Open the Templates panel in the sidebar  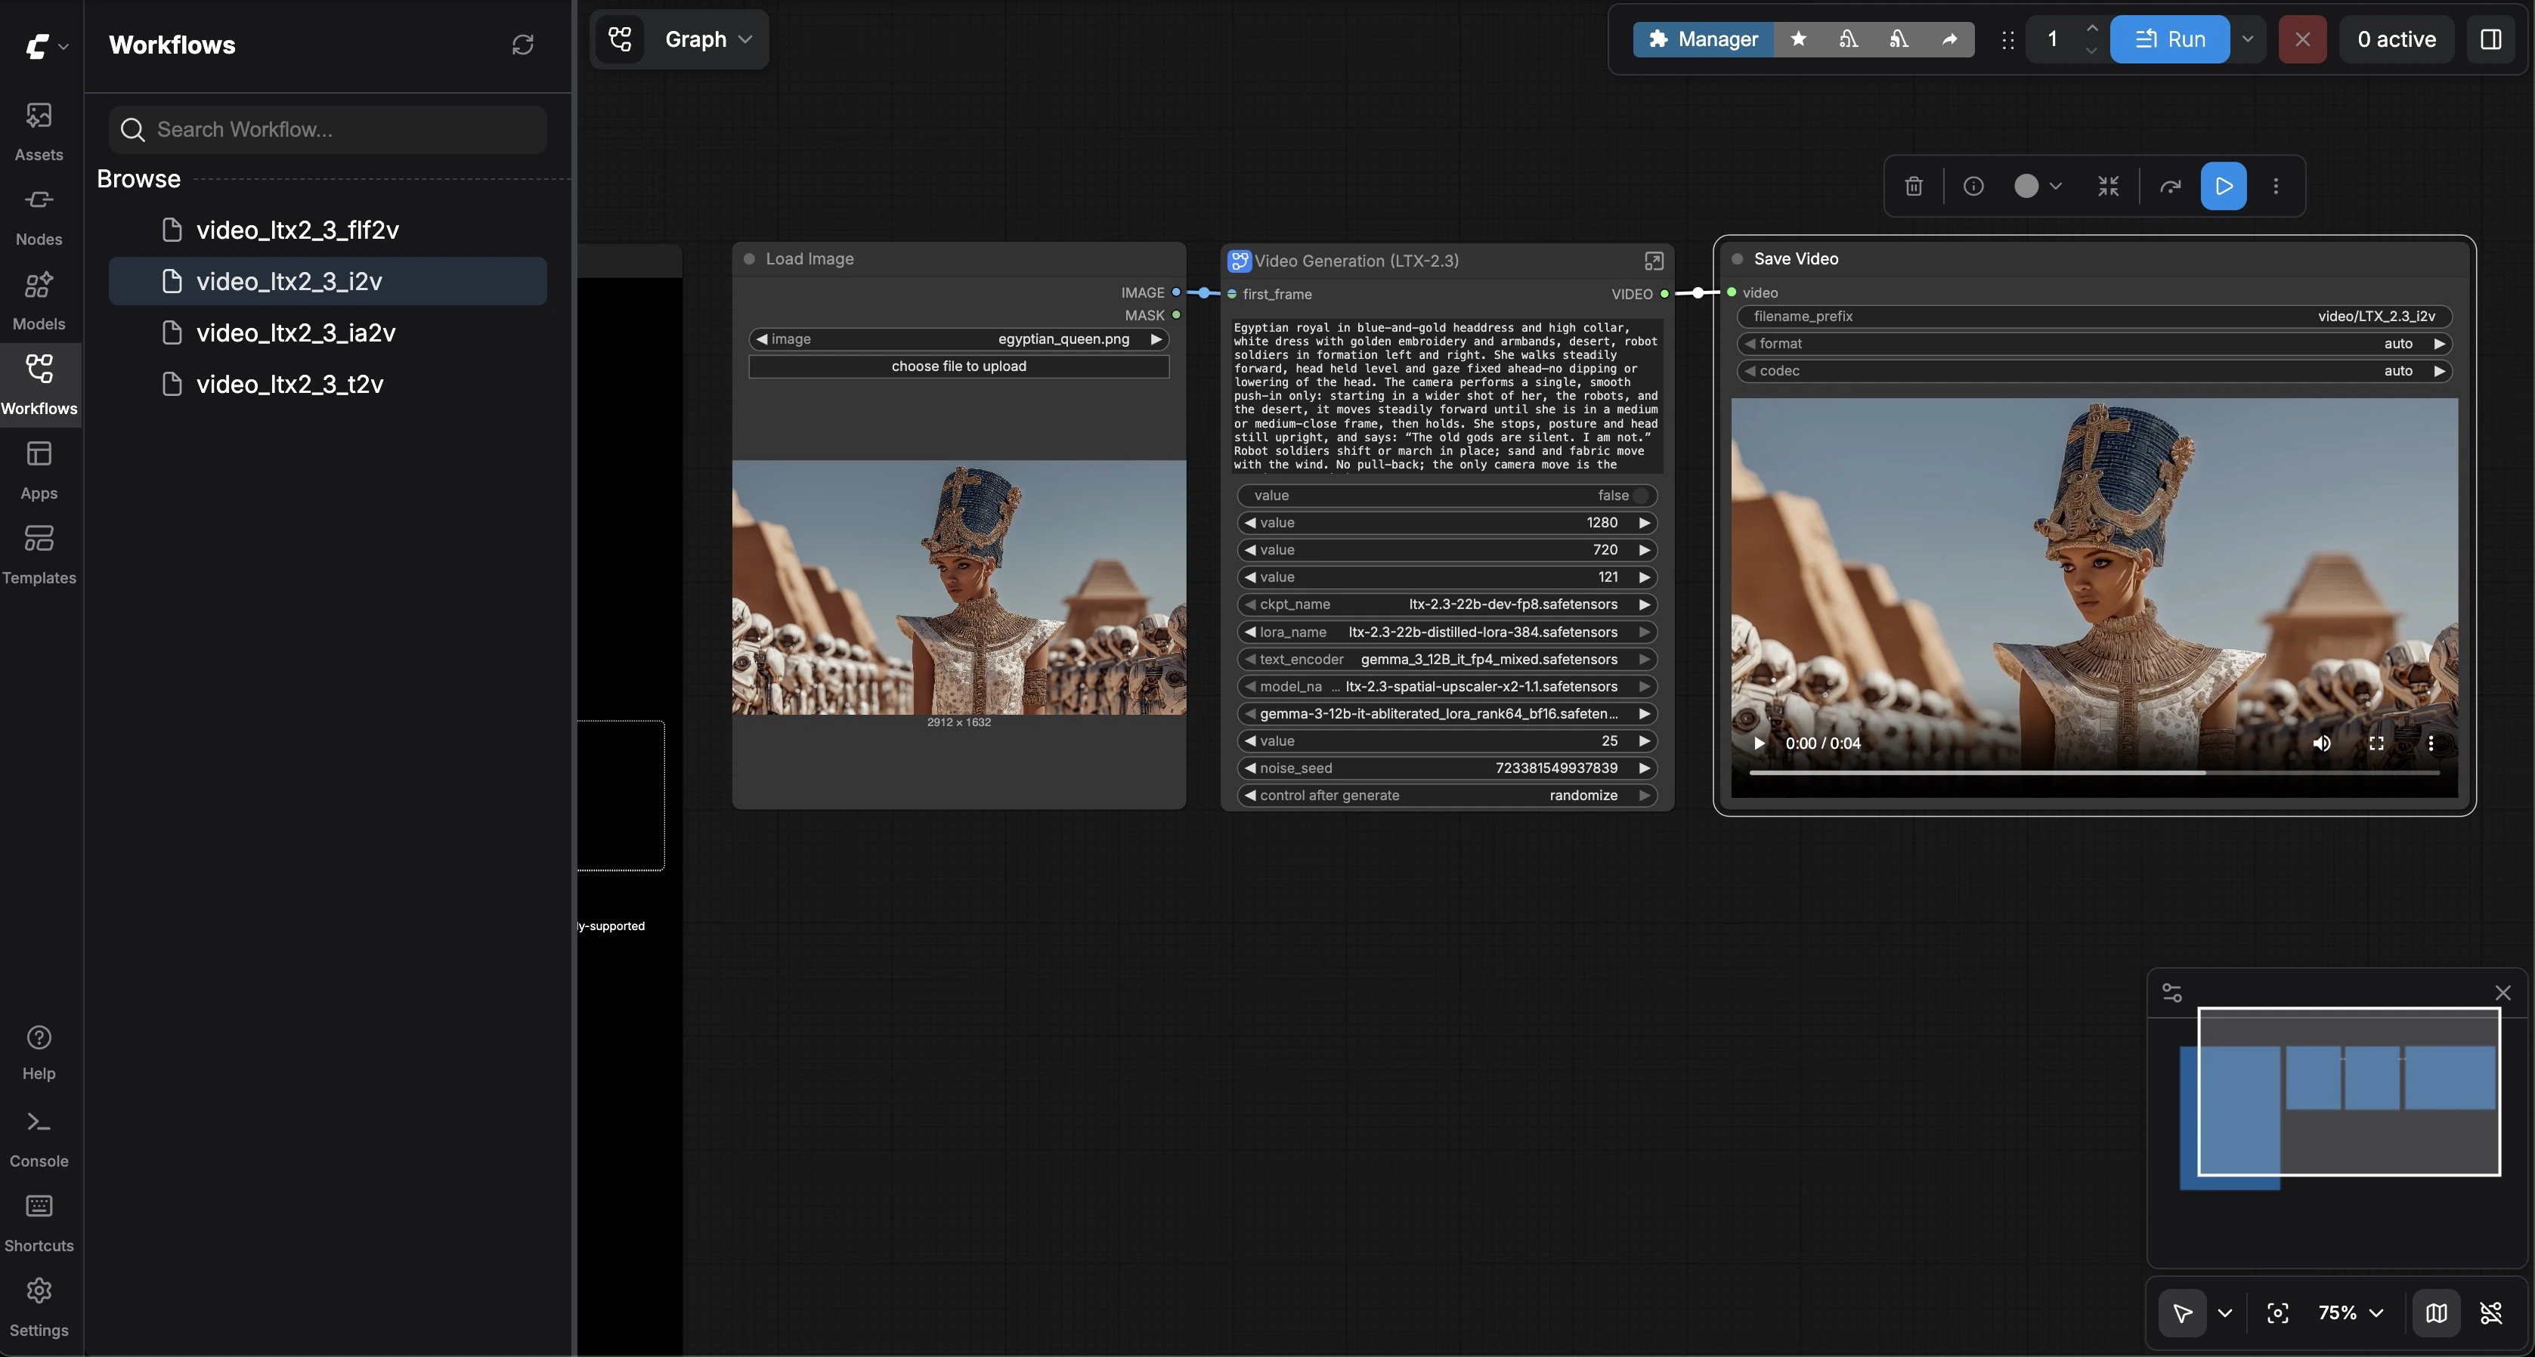[x=39, y=553]
